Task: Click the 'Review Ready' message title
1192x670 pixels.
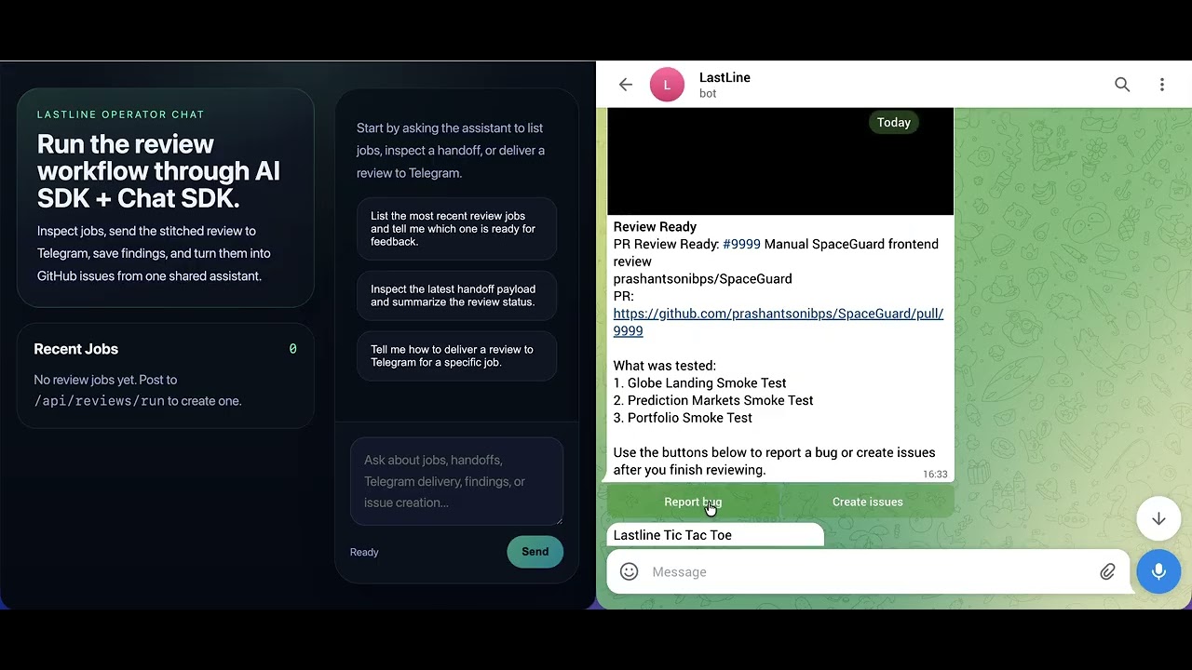Action: tap(655, 226)
